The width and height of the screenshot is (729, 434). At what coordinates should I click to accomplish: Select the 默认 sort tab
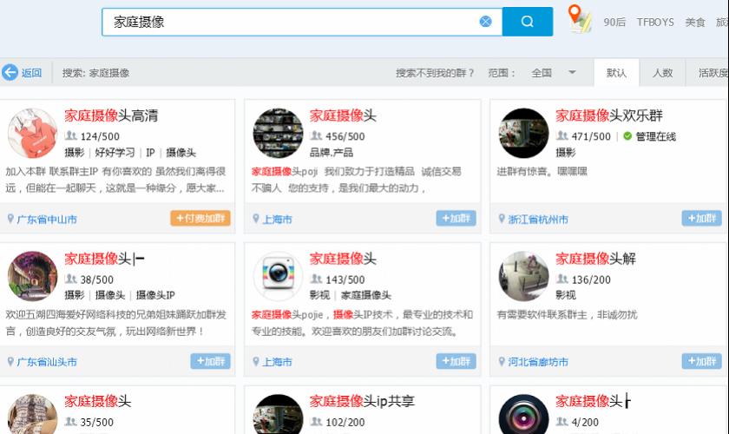pos(616,73)
